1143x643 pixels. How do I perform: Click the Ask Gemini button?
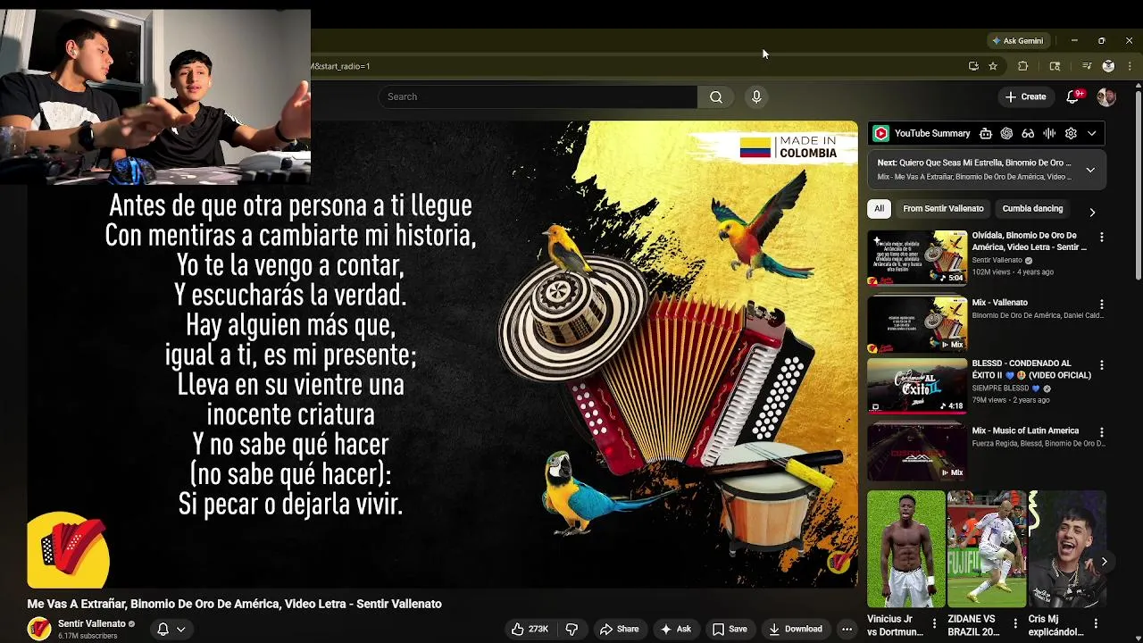1017,40
